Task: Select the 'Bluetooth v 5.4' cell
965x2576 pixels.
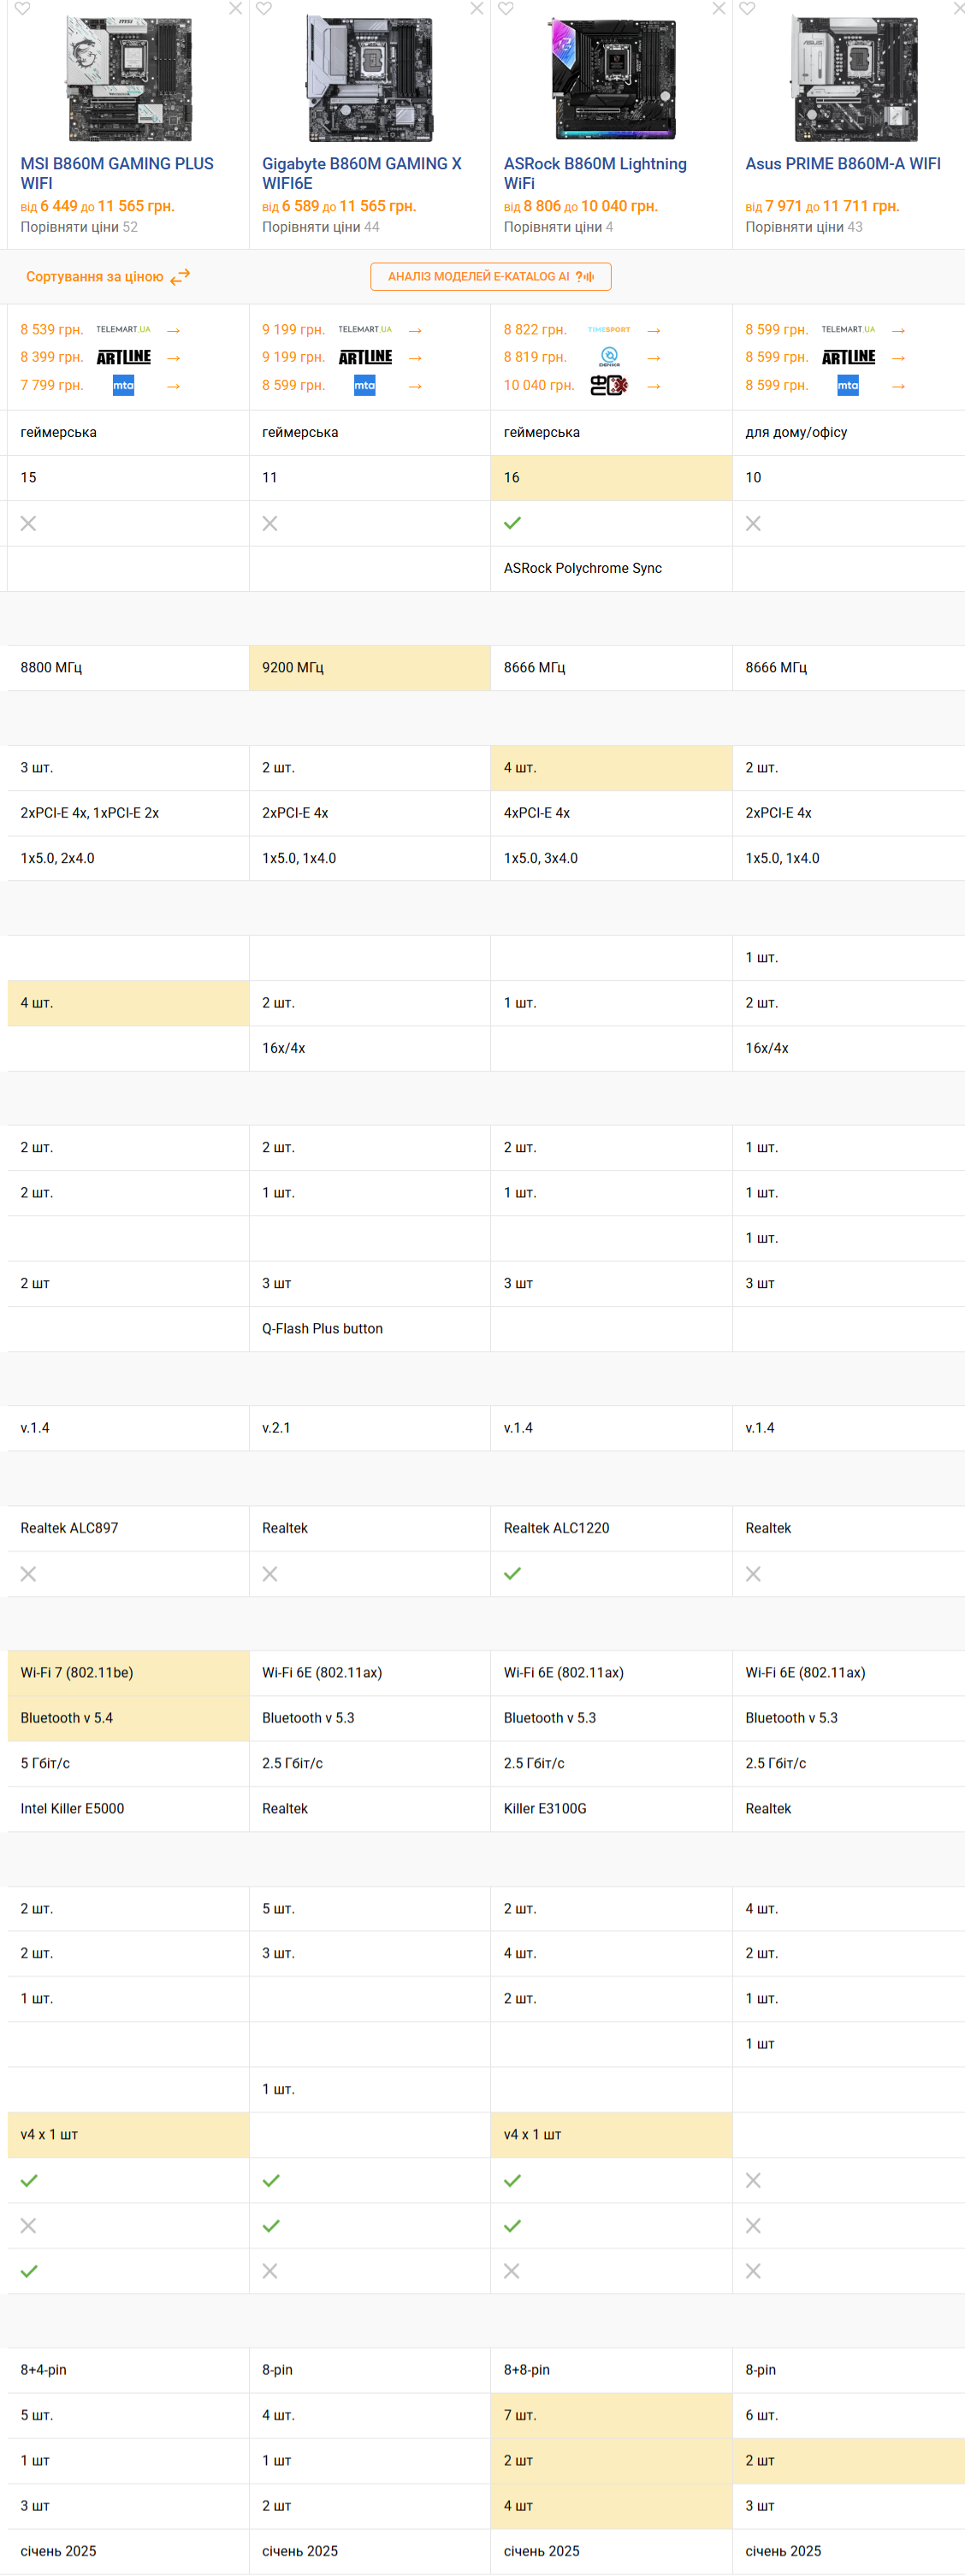Action: 128,1718
